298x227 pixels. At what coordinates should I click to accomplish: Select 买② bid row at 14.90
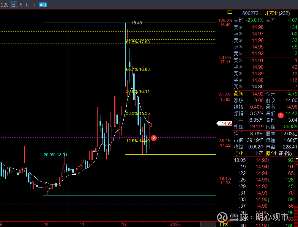[266, 67]
